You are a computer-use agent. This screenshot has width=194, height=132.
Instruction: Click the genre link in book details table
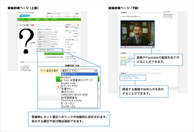pos(54,35)
